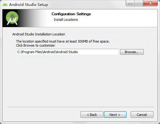Click the 500MB free space requirement text
This screenshot has width=160, height=124.
63,41
